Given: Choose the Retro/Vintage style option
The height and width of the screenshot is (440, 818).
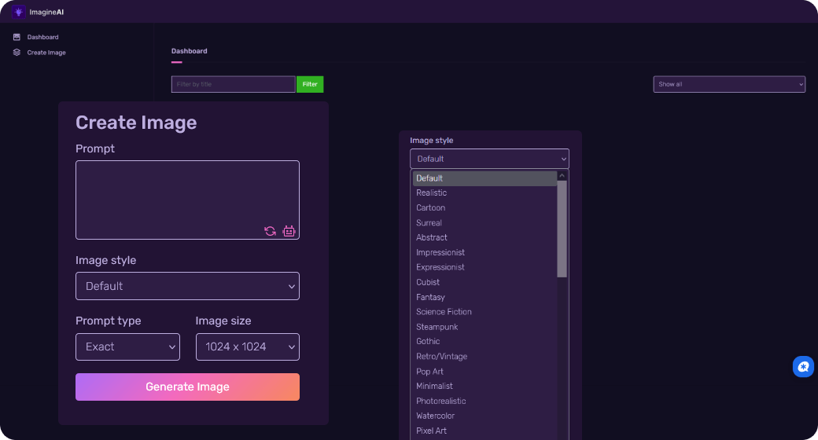Looking at the screenshot, I should [485, 357].
